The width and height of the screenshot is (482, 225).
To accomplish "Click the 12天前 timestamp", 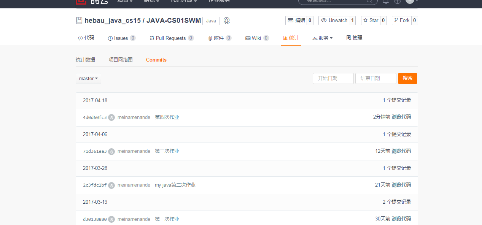I will coord(383,151).
